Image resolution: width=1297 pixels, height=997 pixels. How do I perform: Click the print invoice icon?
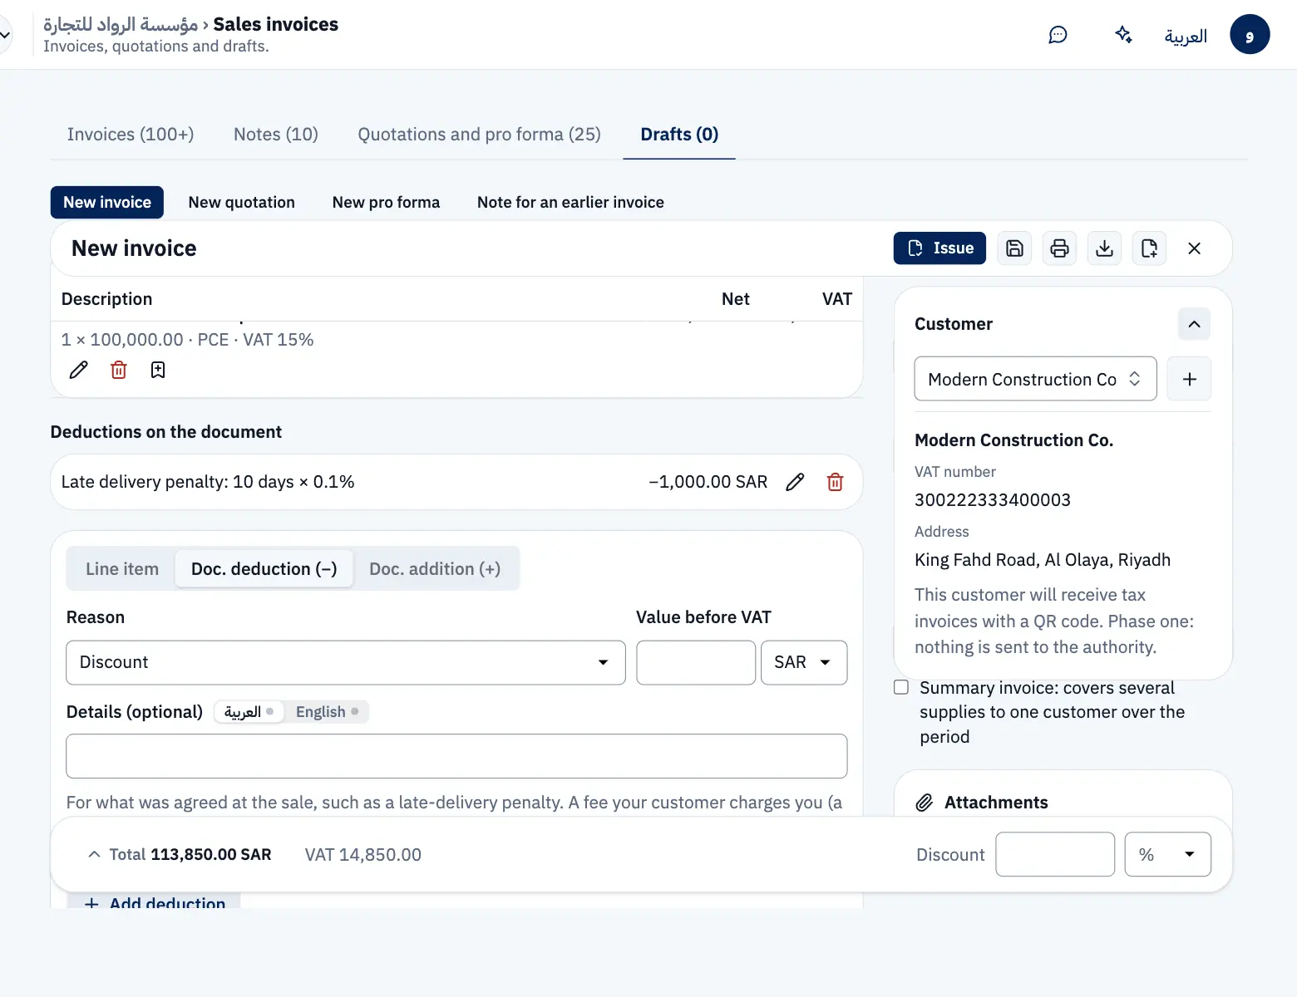(x=1059, y=248)
